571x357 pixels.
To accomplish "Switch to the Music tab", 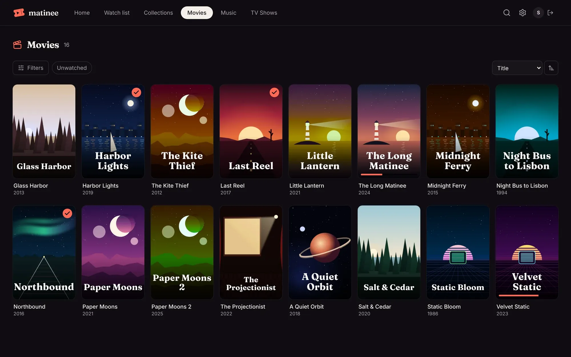I will pyautogui.click(x=228, y=13).
